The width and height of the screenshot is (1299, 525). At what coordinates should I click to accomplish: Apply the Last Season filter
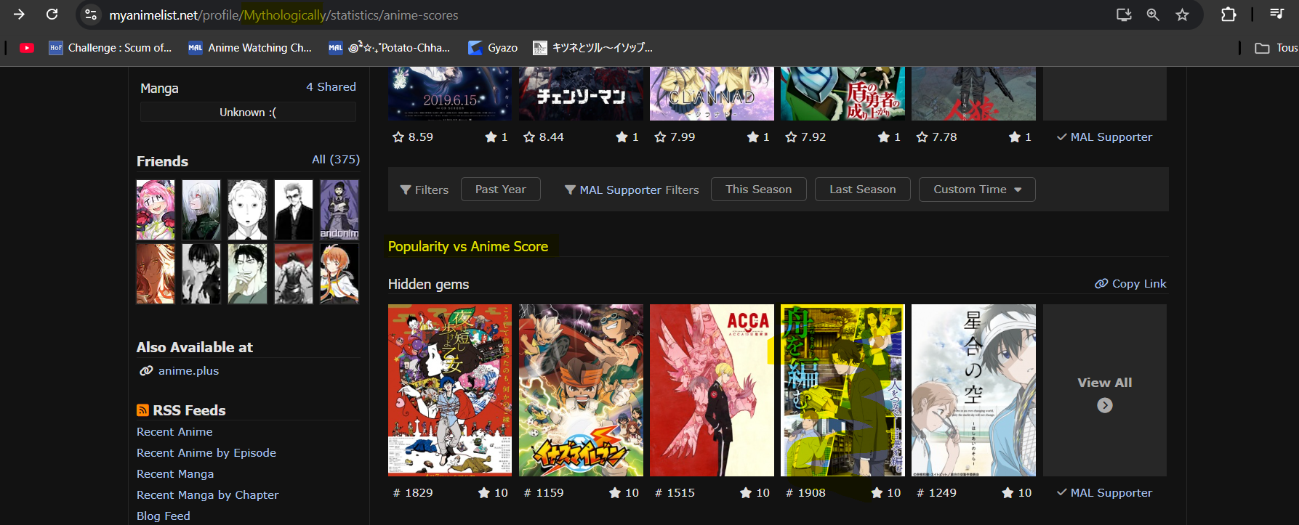(x=863, y=189)
